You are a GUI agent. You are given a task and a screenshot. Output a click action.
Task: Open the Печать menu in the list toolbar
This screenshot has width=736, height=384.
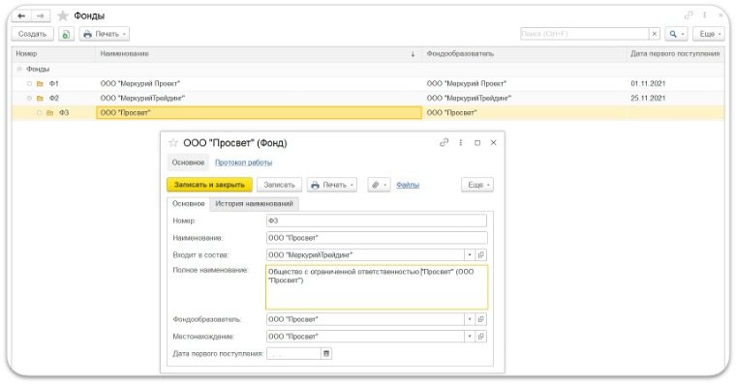tap(105, 34)
